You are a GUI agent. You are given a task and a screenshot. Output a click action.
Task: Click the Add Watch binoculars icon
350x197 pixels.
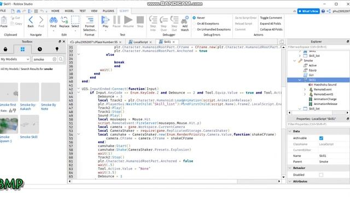tap(185, 20)
